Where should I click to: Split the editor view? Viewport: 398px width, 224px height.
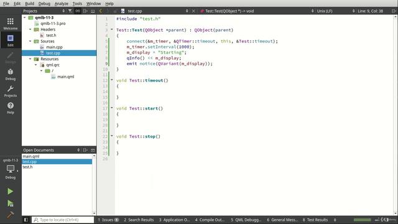394,11
